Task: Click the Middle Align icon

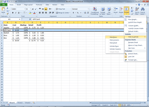Action: (x=43, y=9)
